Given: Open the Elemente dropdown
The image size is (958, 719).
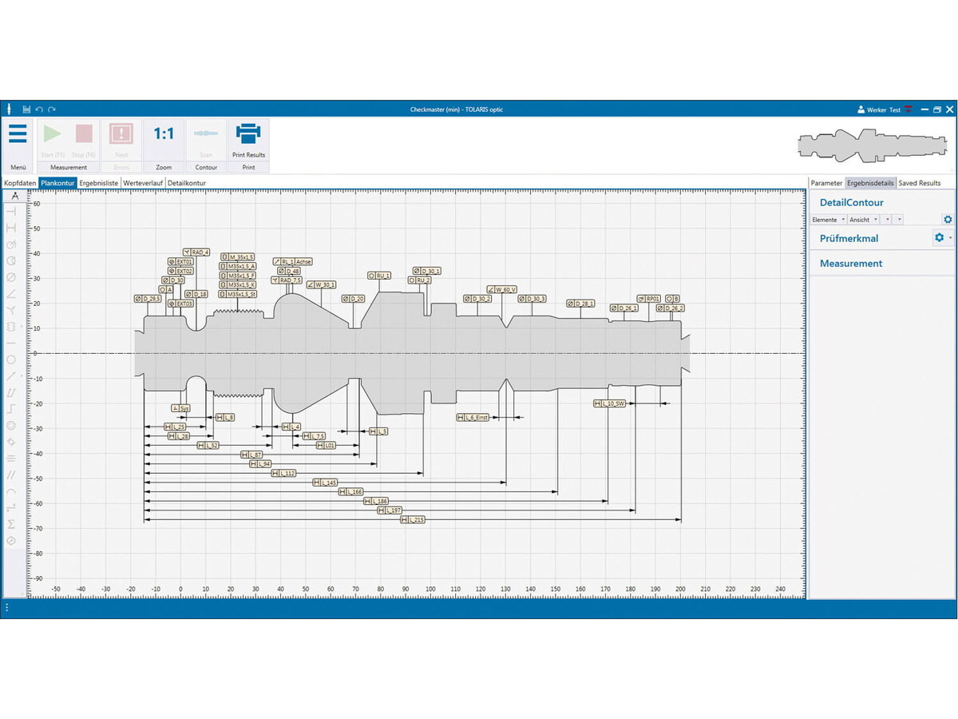Looking at the screenshot, I should (829, 220).
